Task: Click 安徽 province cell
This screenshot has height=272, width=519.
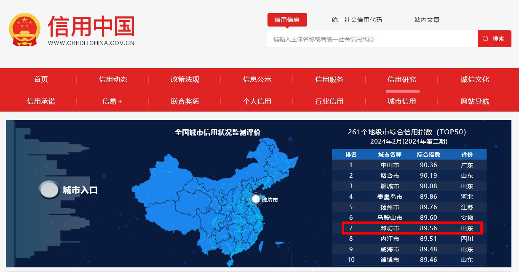Action: pyautogui.click(x=467, y=218)
